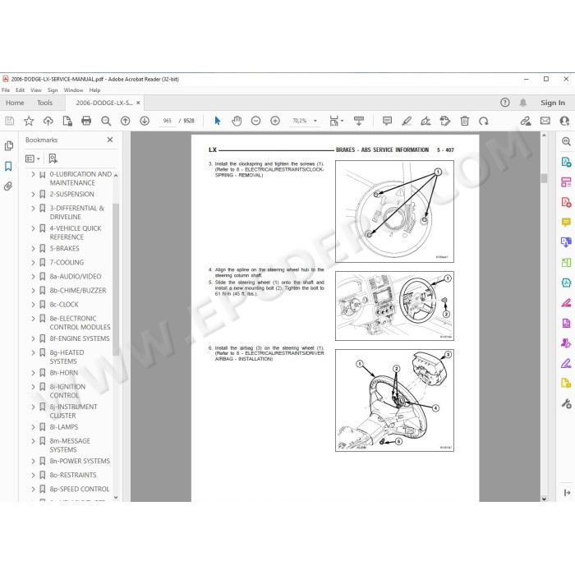Print the document using the printer icon
This screenshot has height=575, width=575.
pos(86,121)
